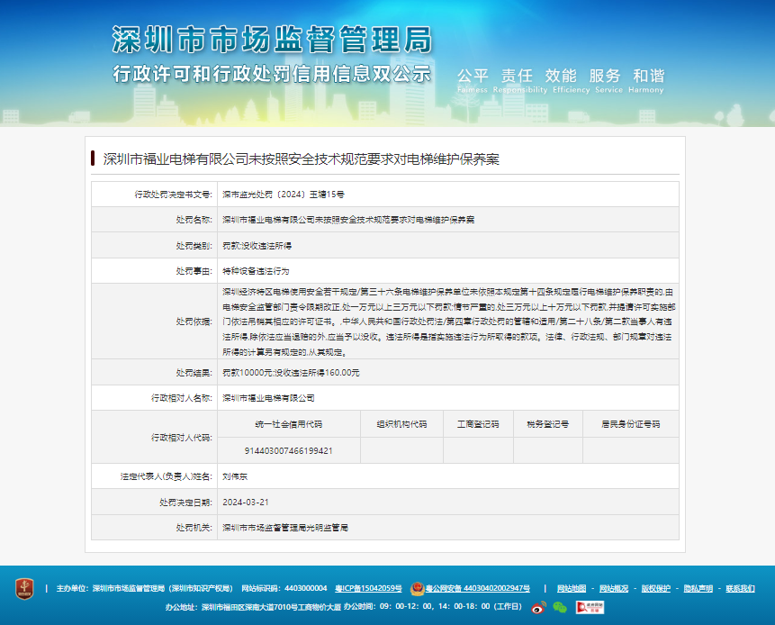775x625 pixels.
Task: Click the 行政许可和行政处罚信用信息双公示 banner subtitle
Action: (x=272, y=74)
